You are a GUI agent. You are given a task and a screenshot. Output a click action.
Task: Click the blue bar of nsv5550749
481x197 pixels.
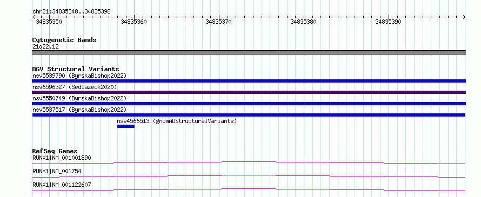pos(249,104)
